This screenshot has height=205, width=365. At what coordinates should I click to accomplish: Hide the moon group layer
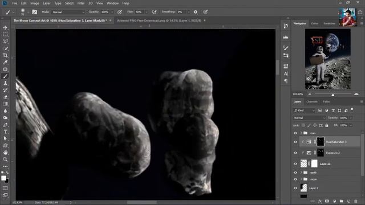pyautogui.click(x=295, y=179)
